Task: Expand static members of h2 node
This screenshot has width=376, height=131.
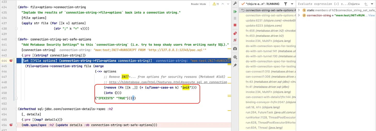Action: (x=299, y=10)
